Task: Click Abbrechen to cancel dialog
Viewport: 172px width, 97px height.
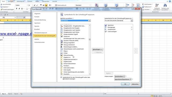Action: [135, 84]
